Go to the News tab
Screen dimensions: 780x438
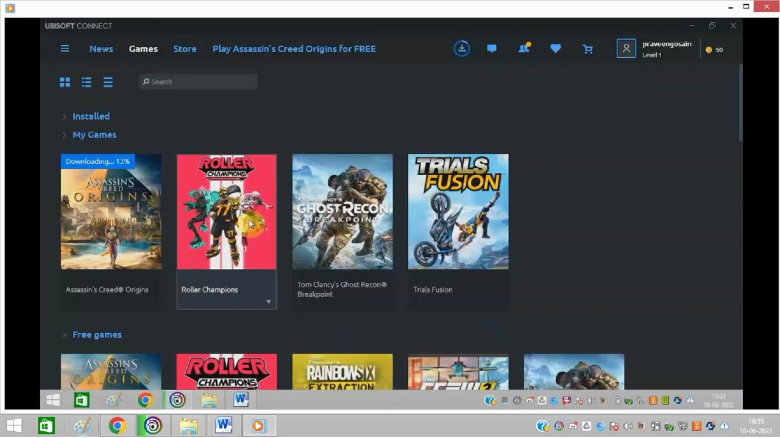(101, 49)
